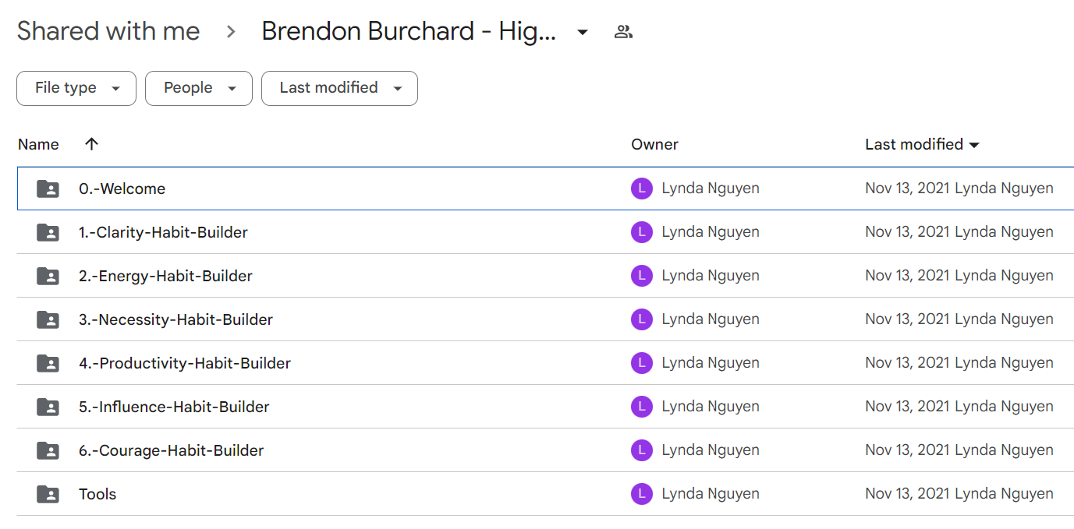The width and height of the screenshot is (1074, 529).
Task: Select the 6.-Courage-Habit-Builder folder name
Action: pyautogui.click(x=171, y=450)
